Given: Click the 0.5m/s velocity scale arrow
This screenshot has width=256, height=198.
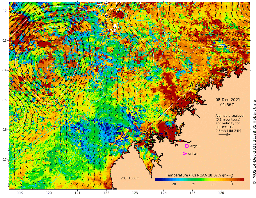Looking at the screenshot, I should point(225,135).
